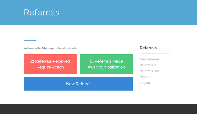Viewport: 197px width, 114px height.
Task: Click the blue New Referral button
Action: point(78,84)
